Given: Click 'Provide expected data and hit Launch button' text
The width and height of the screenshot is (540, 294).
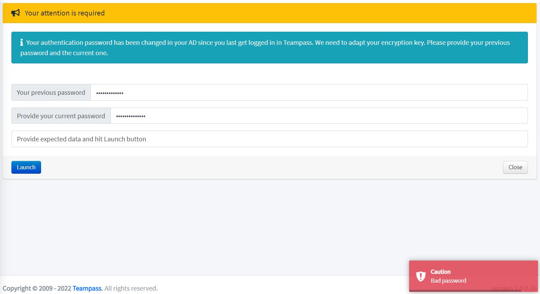Looking at the screenshot, I should 81,139.
